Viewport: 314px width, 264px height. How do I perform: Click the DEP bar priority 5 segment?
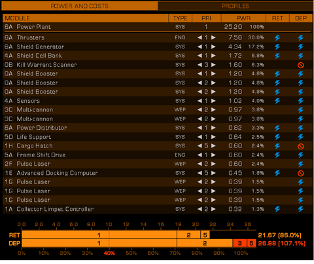tap(251, 243)
